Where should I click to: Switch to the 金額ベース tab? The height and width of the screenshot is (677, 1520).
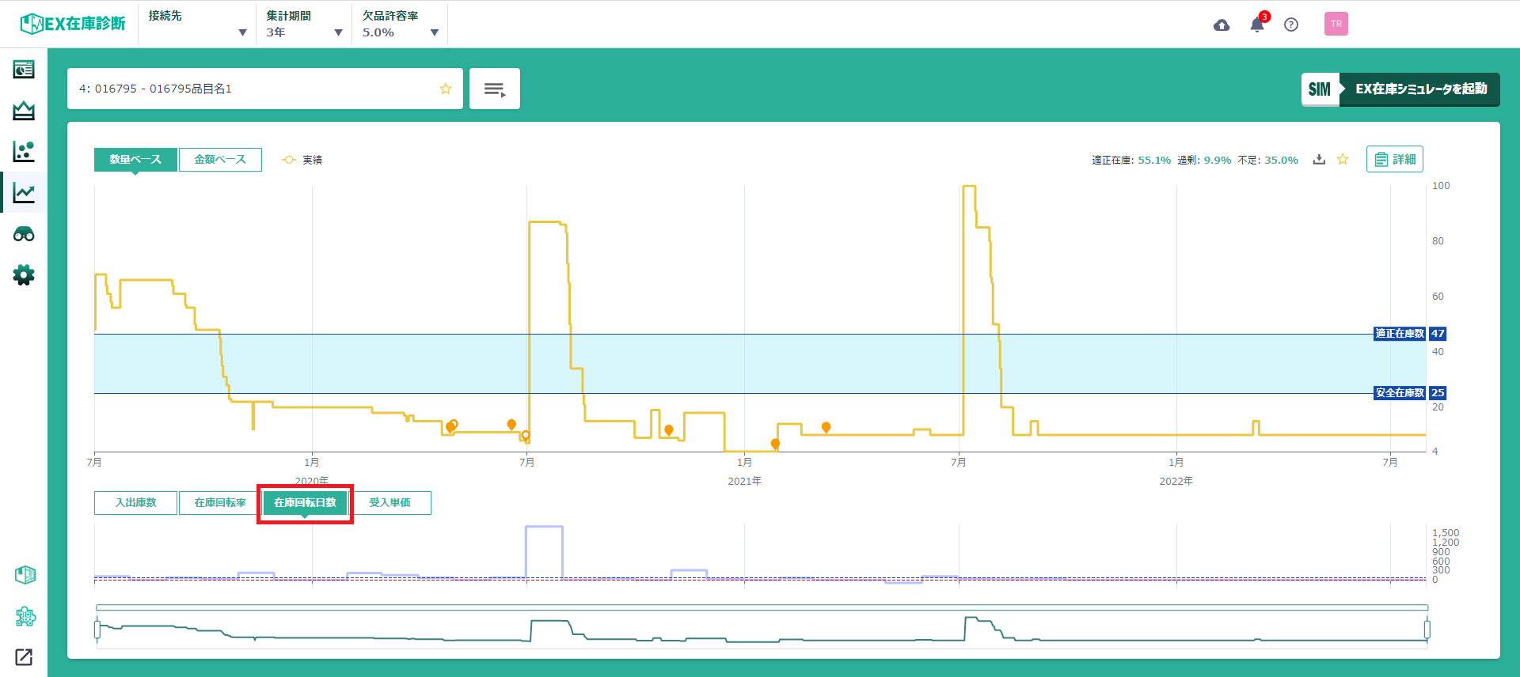(220, 160)
